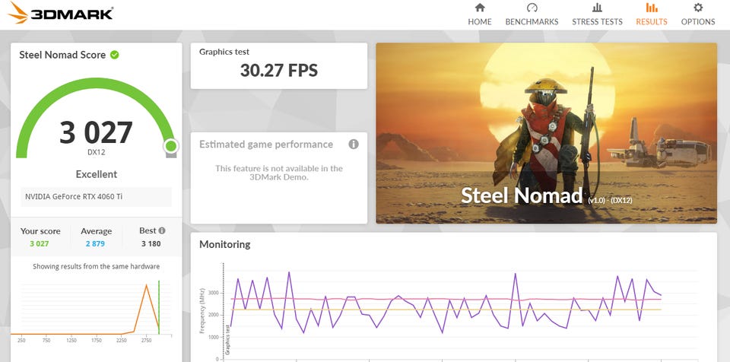Select the 3 027 score value
730x362 pixels.
point(96,132)
